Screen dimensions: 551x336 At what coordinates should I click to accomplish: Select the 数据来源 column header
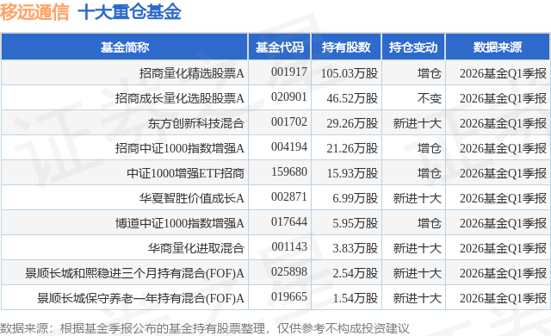498,47
